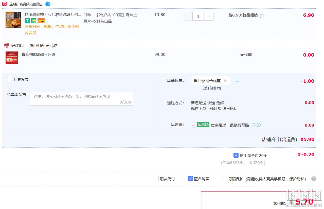Click the 满1件送1份礼物 promotion text
The image size is (324, 209).
pos(44,46)
